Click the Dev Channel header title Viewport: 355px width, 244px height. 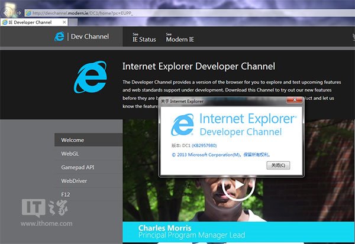[89, 37]
